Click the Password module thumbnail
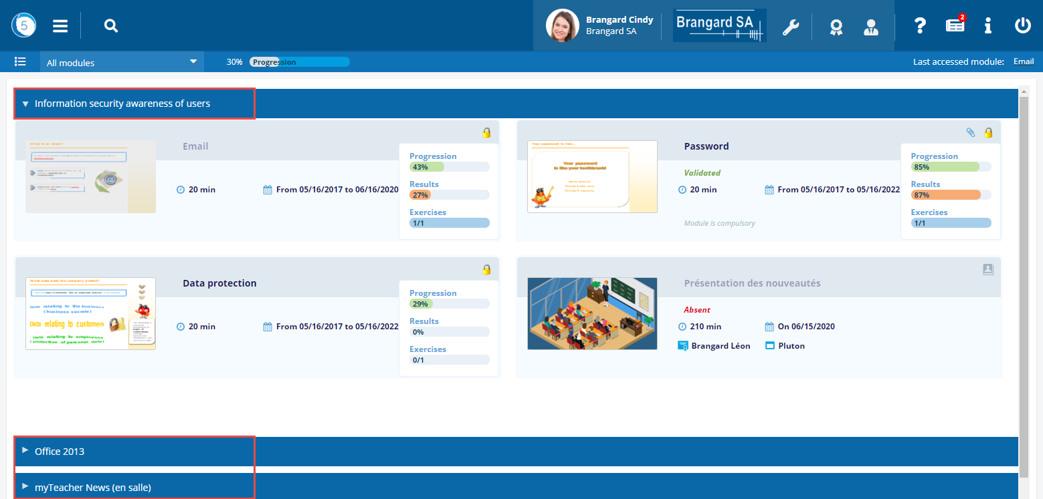 point(592,176)
